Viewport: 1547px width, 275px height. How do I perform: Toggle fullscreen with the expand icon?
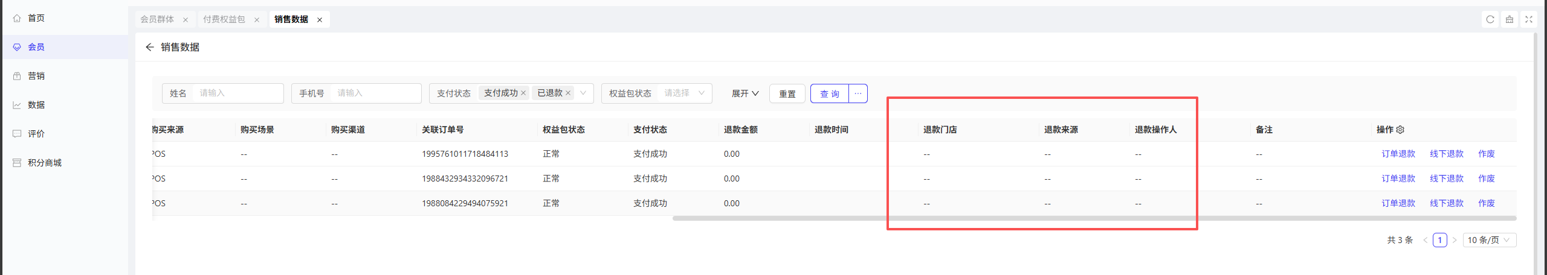[x=1529, y=19]
